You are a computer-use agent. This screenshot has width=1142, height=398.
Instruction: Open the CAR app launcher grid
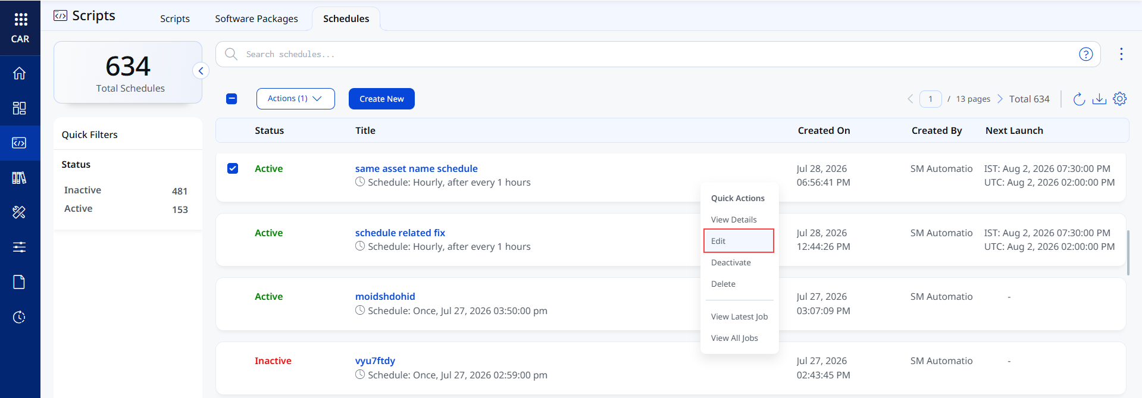point(21,20)
